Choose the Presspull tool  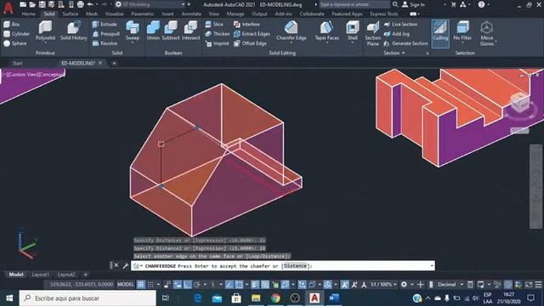[x=106, y=34]
